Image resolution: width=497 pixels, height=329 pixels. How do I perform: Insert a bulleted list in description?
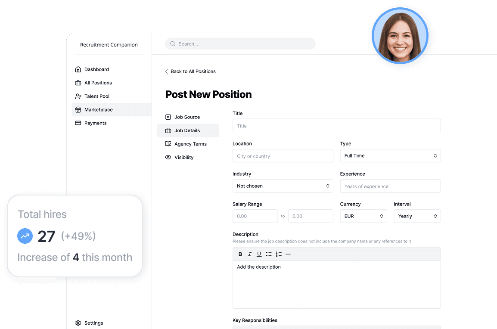[x=269, y=254]
